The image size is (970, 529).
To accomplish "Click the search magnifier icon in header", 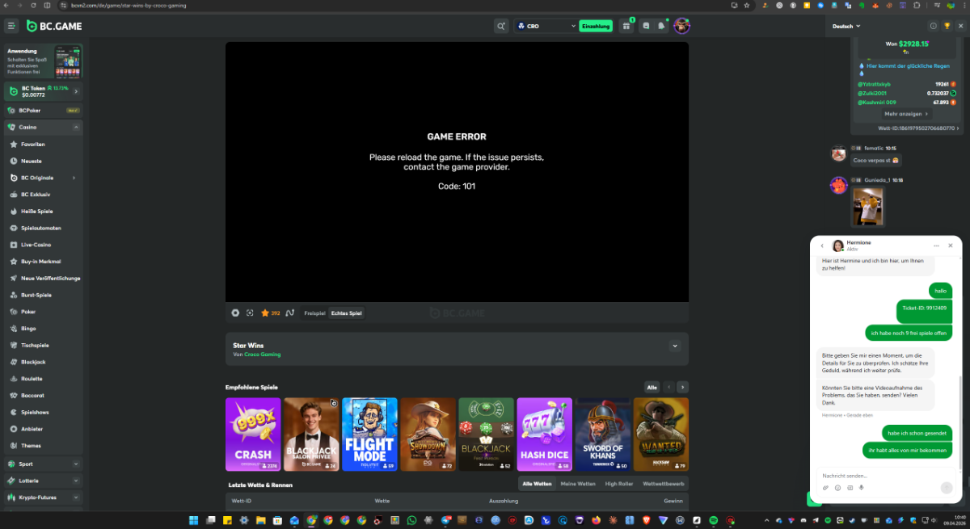I will tap(501, 26).
